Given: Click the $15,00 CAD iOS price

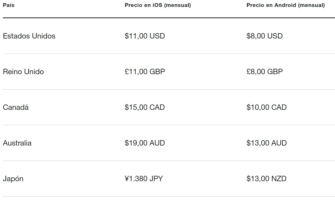Looking at the screenshot, I should coord(145,107).
